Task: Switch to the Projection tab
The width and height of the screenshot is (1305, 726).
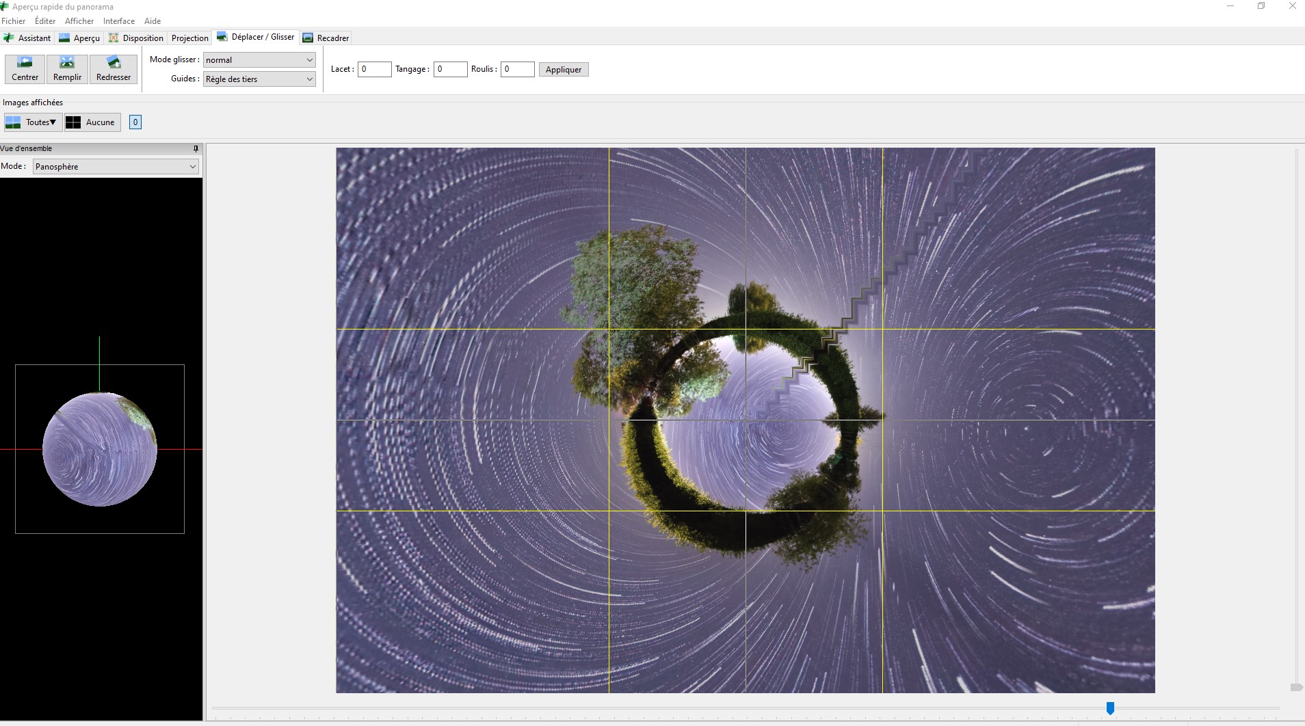Action: tap(189, 38)
